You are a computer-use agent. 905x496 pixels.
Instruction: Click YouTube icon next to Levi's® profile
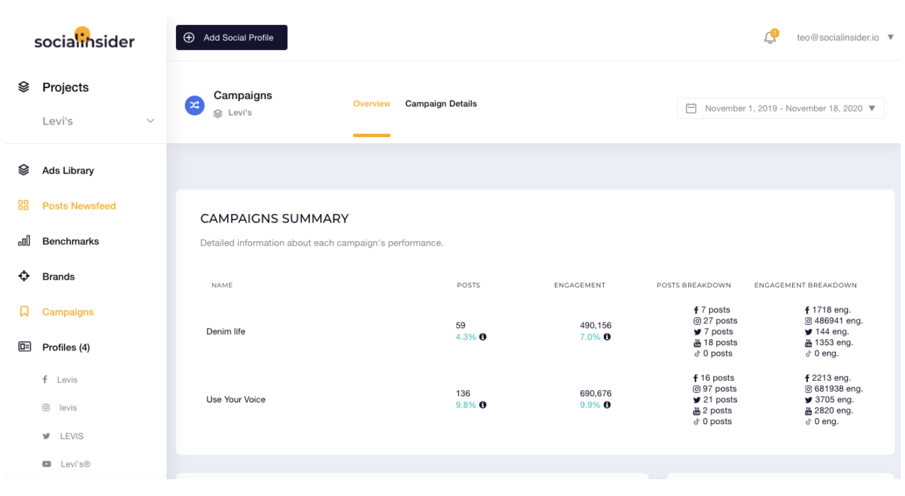46,464
